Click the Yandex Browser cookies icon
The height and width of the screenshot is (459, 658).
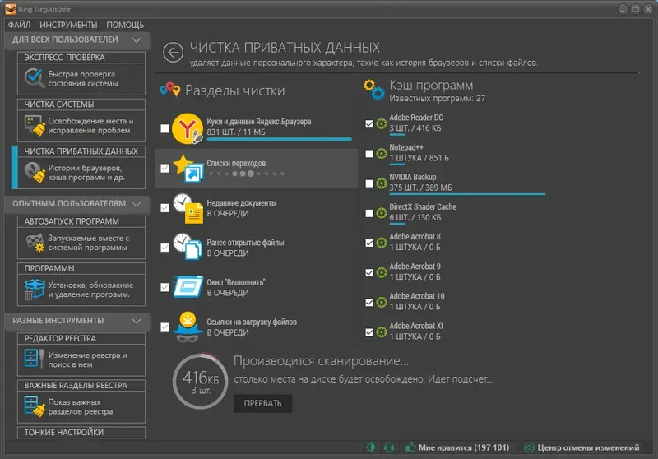point(188,128)
